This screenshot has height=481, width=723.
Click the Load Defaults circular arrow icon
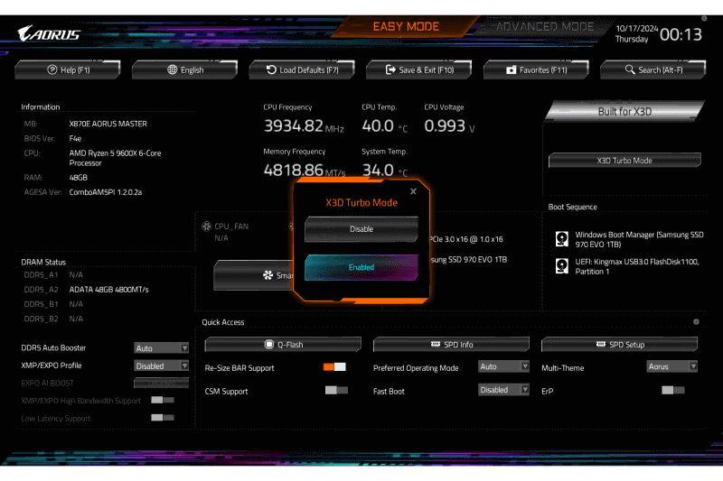[271, 70]
